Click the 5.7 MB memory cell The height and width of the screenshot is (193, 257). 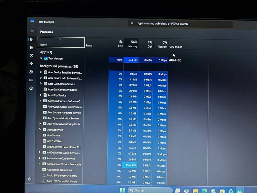pyautogui.click(x=130, y=131)
